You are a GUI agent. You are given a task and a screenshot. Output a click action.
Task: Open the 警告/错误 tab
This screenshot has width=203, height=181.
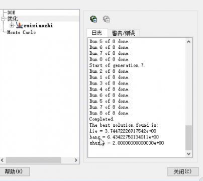[124, 33]
